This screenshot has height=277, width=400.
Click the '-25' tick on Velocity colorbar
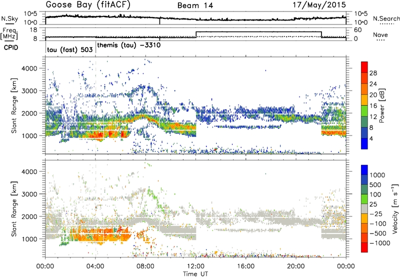pos(376,214)
